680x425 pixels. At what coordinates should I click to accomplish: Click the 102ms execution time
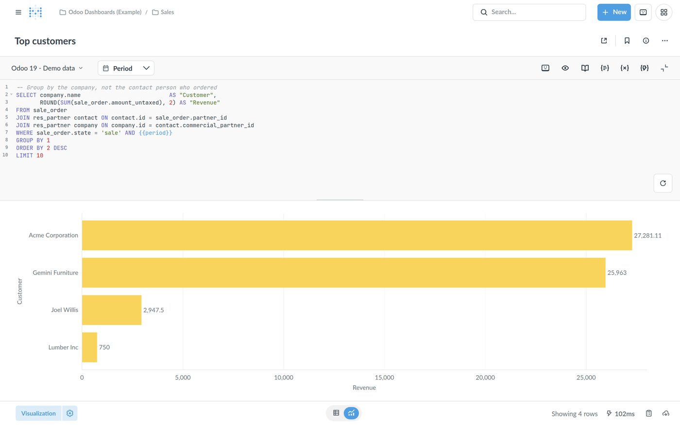(x=621, y=414)
